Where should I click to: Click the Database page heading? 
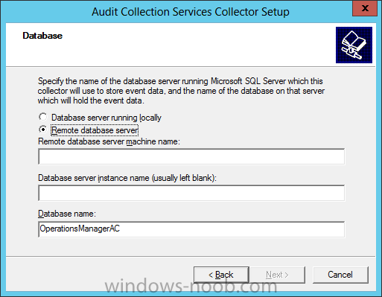(x=42, y=36)
